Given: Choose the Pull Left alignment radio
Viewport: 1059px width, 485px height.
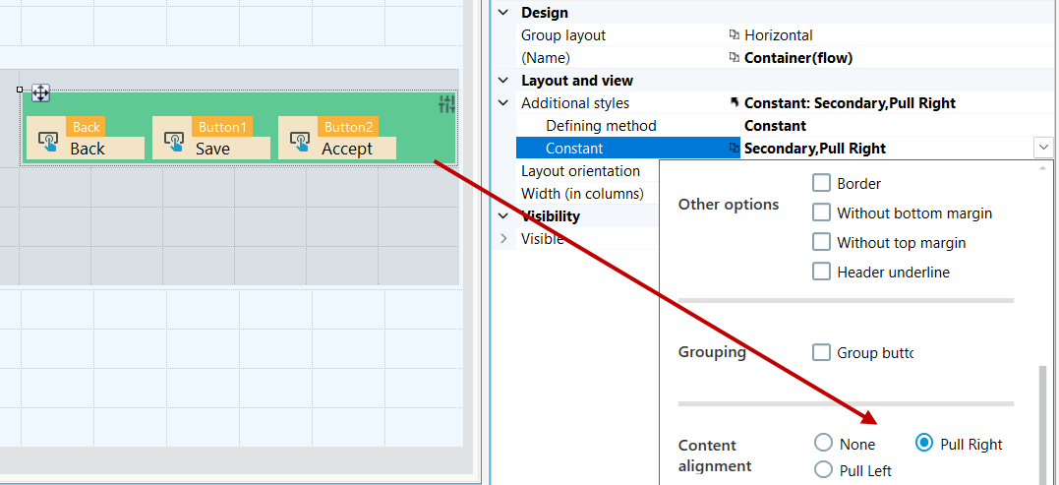Looking at the screenshot, I should (823, 469).
